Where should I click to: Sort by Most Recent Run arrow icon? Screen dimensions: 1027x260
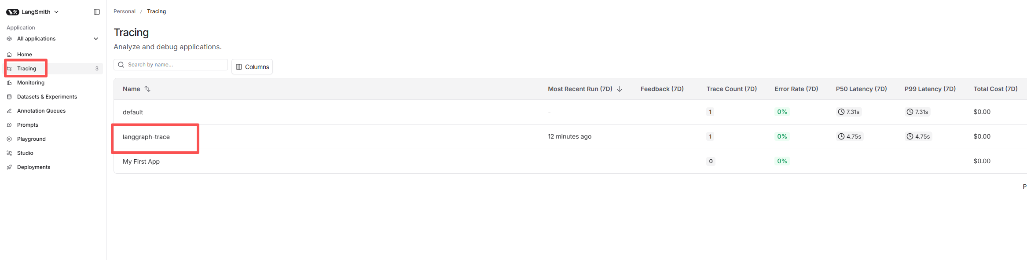pos(620,89)
